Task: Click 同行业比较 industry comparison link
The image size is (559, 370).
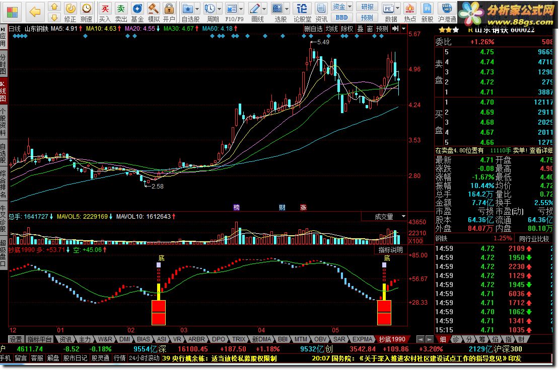Action: tap(534, 239)
